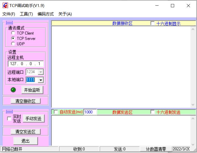Click the 网络已断开 status text
The height and width of the screenshot is (153, 197).
point(12,149)
